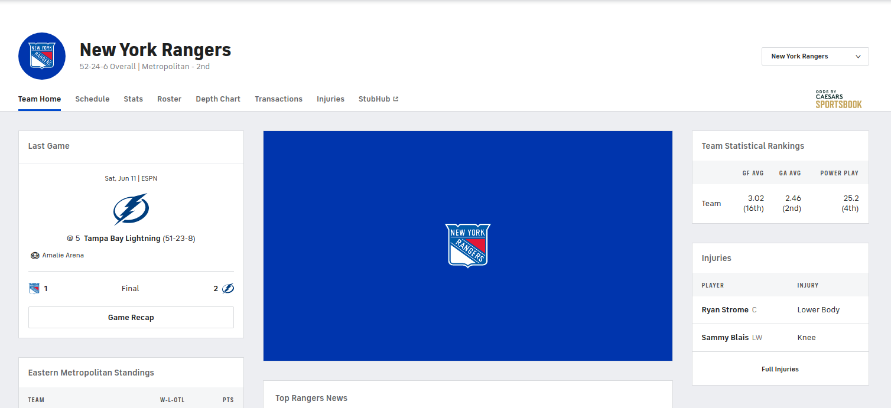Click the PLAYER column header in Injuries

coord(713,285)
